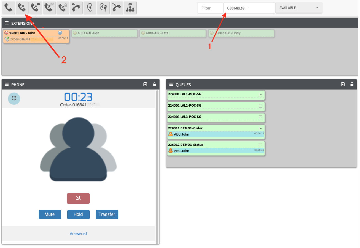Click the transfer to voicemail envelope icon
Screen dimensions: 360x248
(49, 8)
